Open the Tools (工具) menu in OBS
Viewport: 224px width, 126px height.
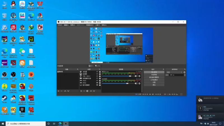click(97, 25)
